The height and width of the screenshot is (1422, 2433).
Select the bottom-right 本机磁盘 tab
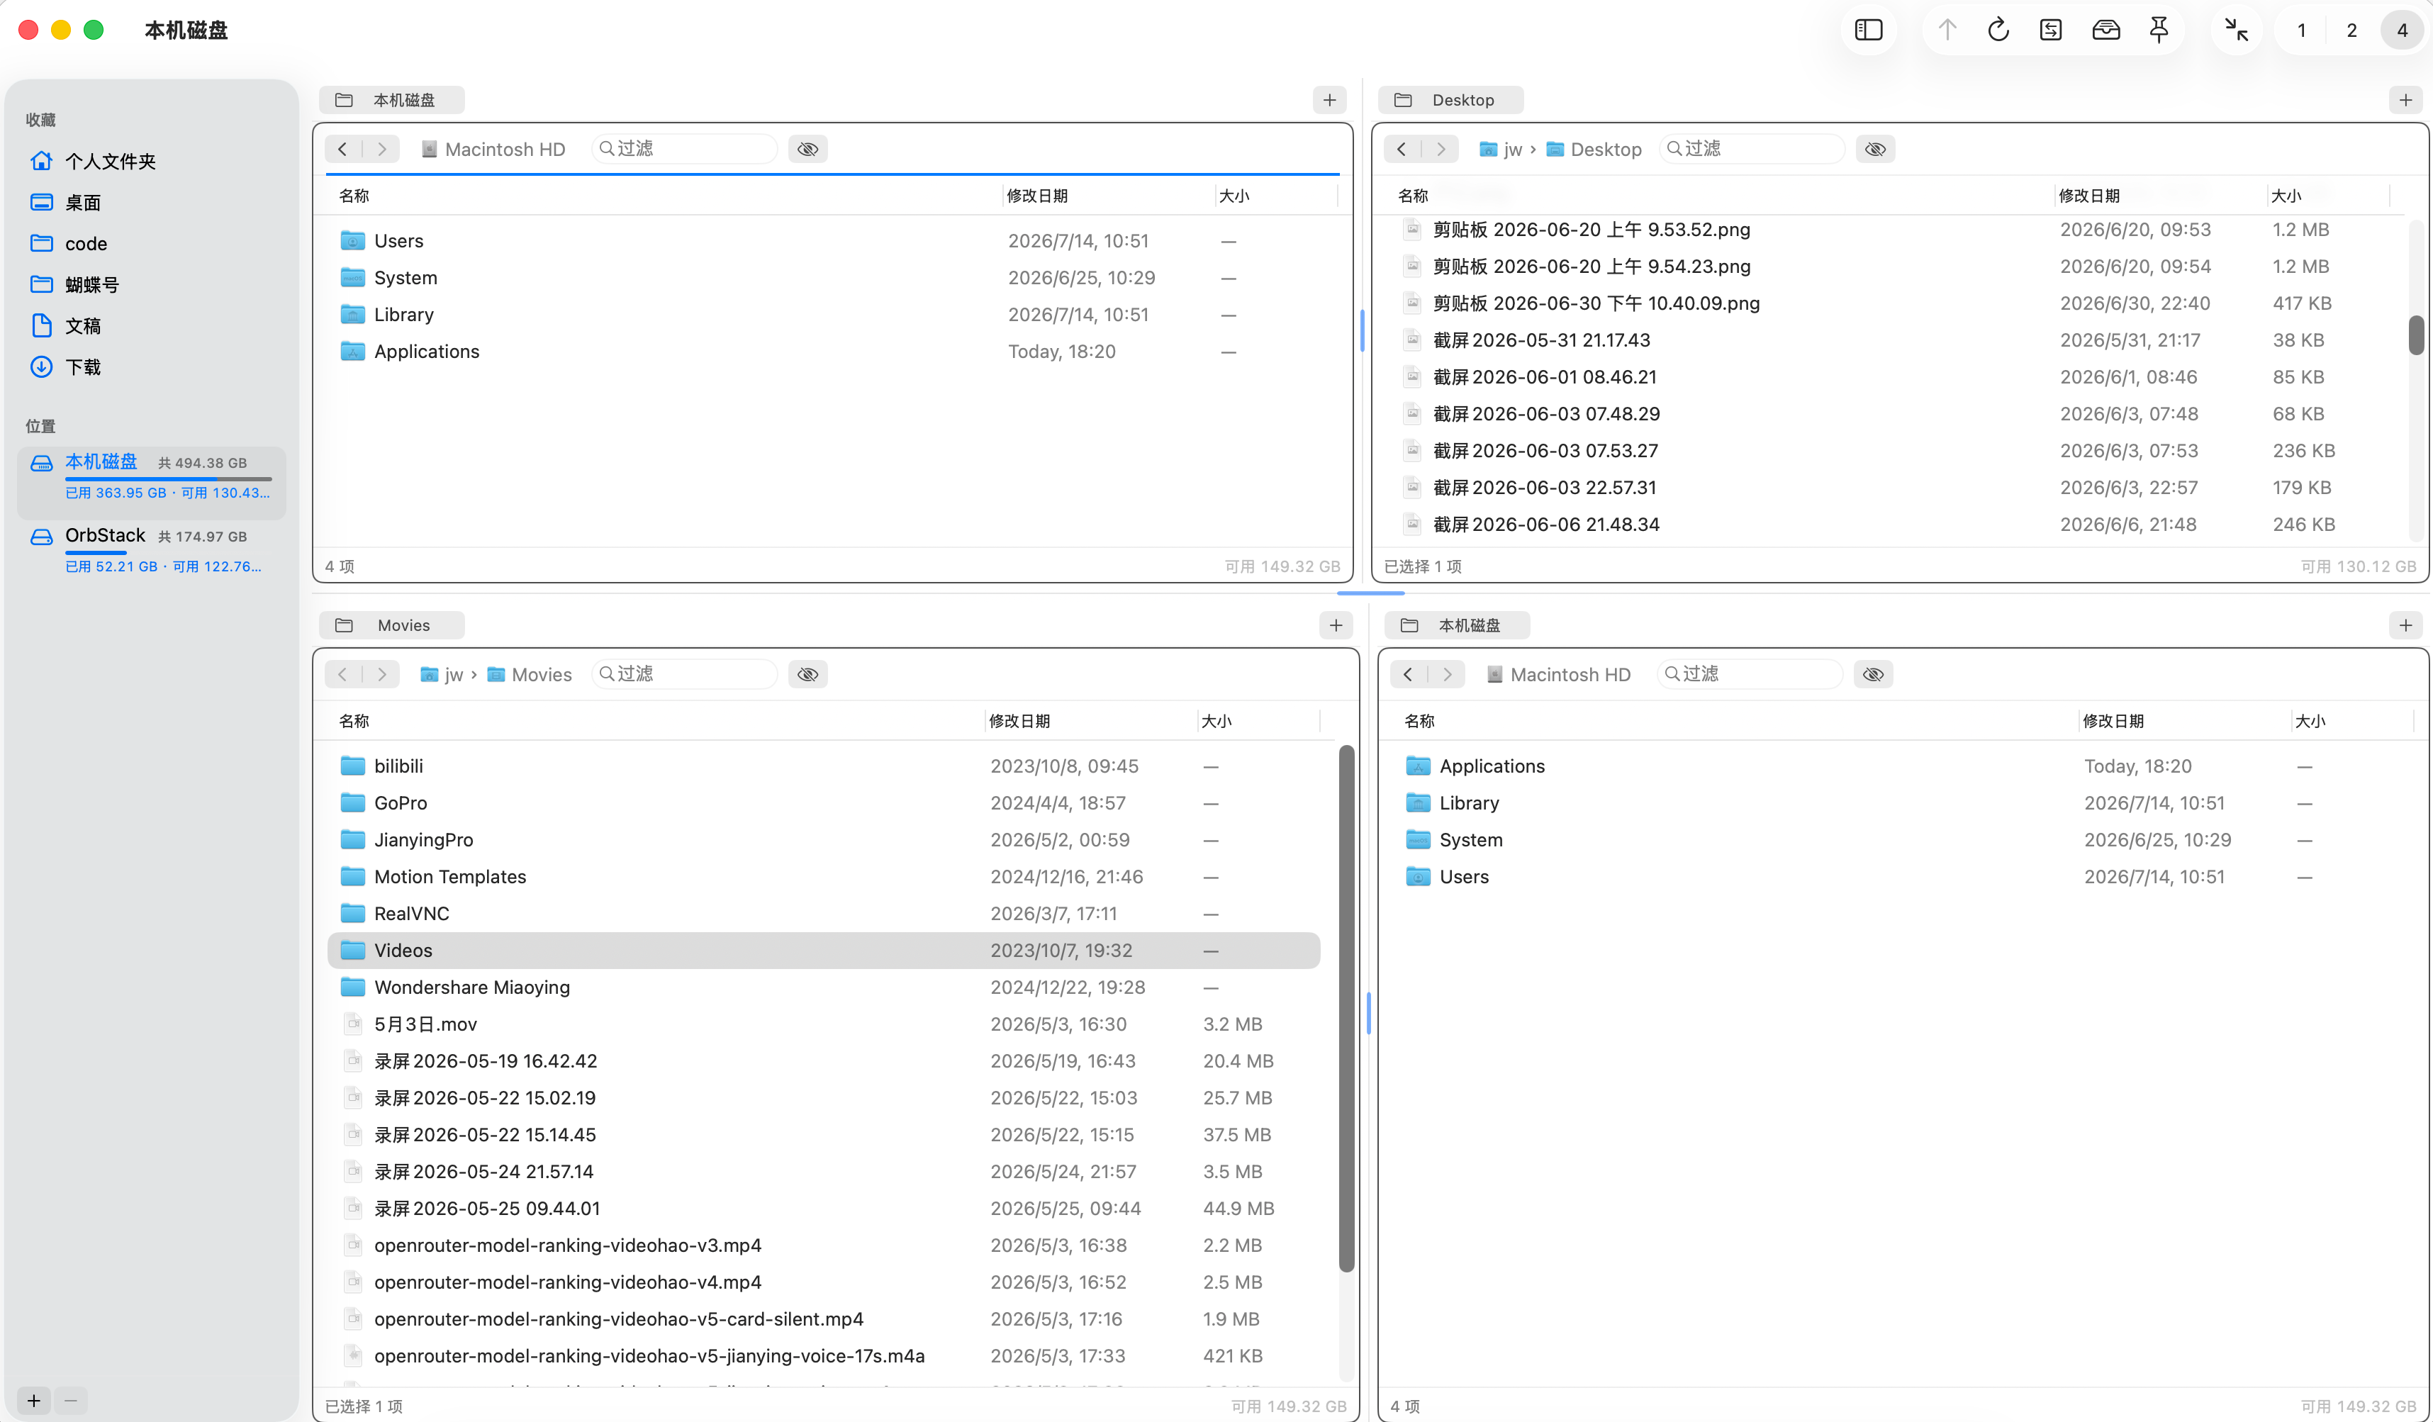(1457, 625)
